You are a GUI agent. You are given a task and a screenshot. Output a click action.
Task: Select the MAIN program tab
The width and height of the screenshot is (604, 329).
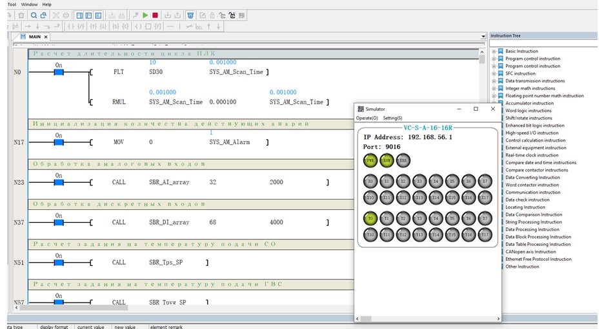[x=34, y=37]
